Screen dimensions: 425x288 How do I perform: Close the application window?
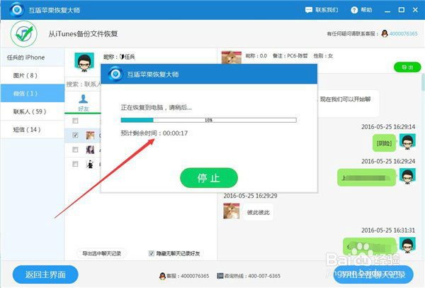[415, 10]
